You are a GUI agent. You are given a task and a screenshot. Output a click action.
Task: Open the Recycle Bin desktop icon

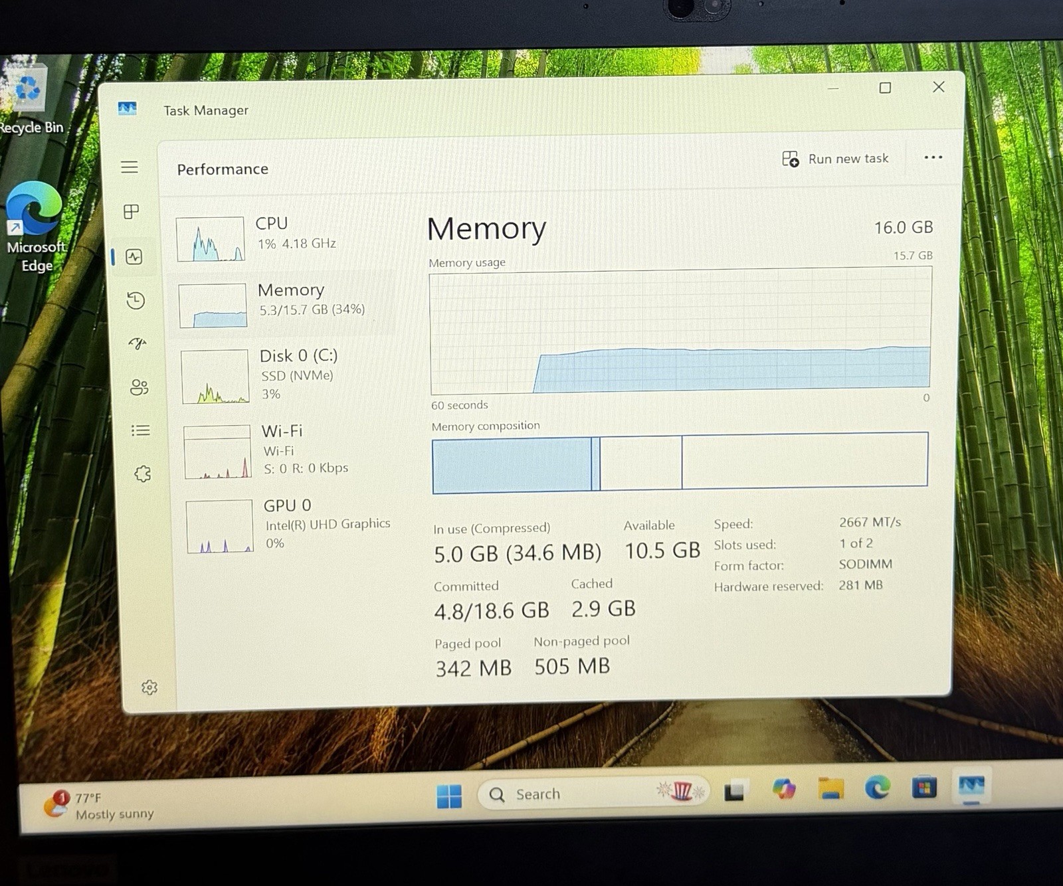click(31, 98)
